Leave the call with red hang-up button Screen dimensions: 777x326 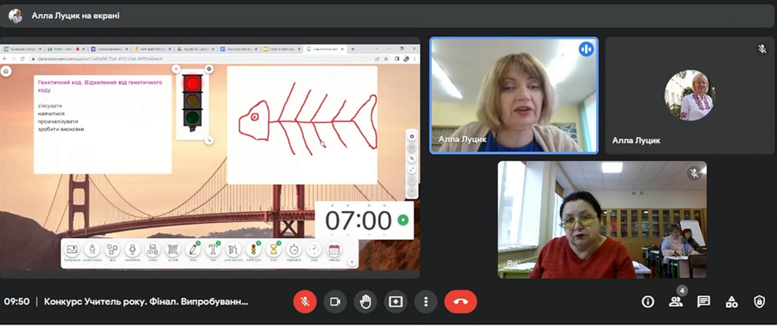[x=460, y=302]
